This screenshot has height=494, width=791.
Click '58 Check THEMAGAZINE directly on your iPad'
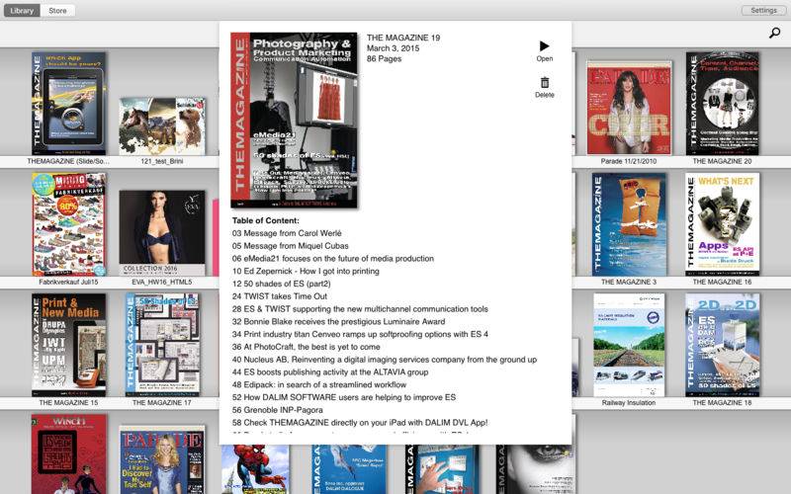360,423
